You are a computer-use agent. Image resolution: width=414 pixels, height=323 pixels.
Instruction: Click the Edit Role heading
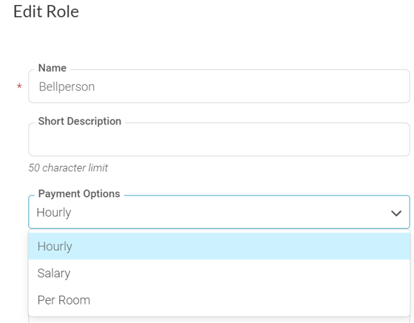coord(46,12)
